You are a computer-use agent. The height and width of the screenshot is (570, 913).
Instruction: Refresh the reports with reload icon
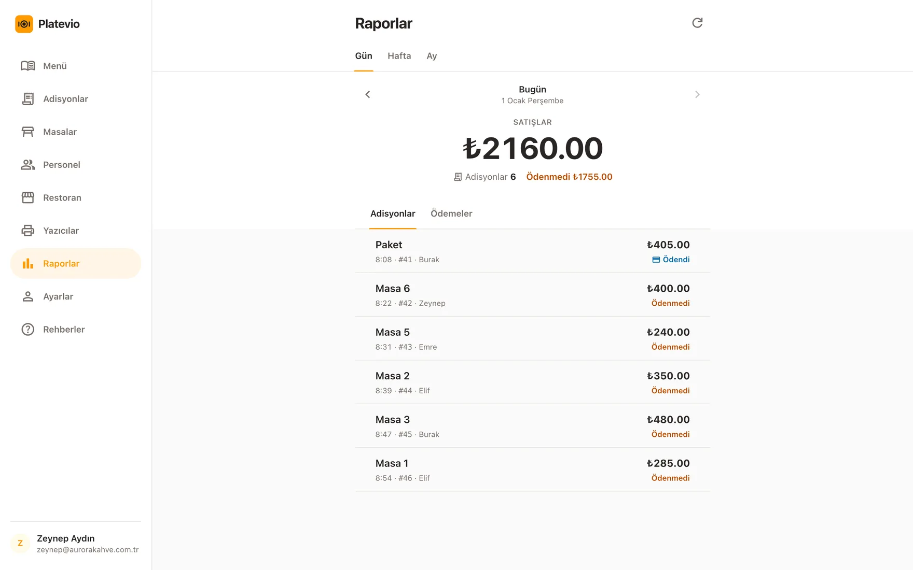(x=697, y=23)
